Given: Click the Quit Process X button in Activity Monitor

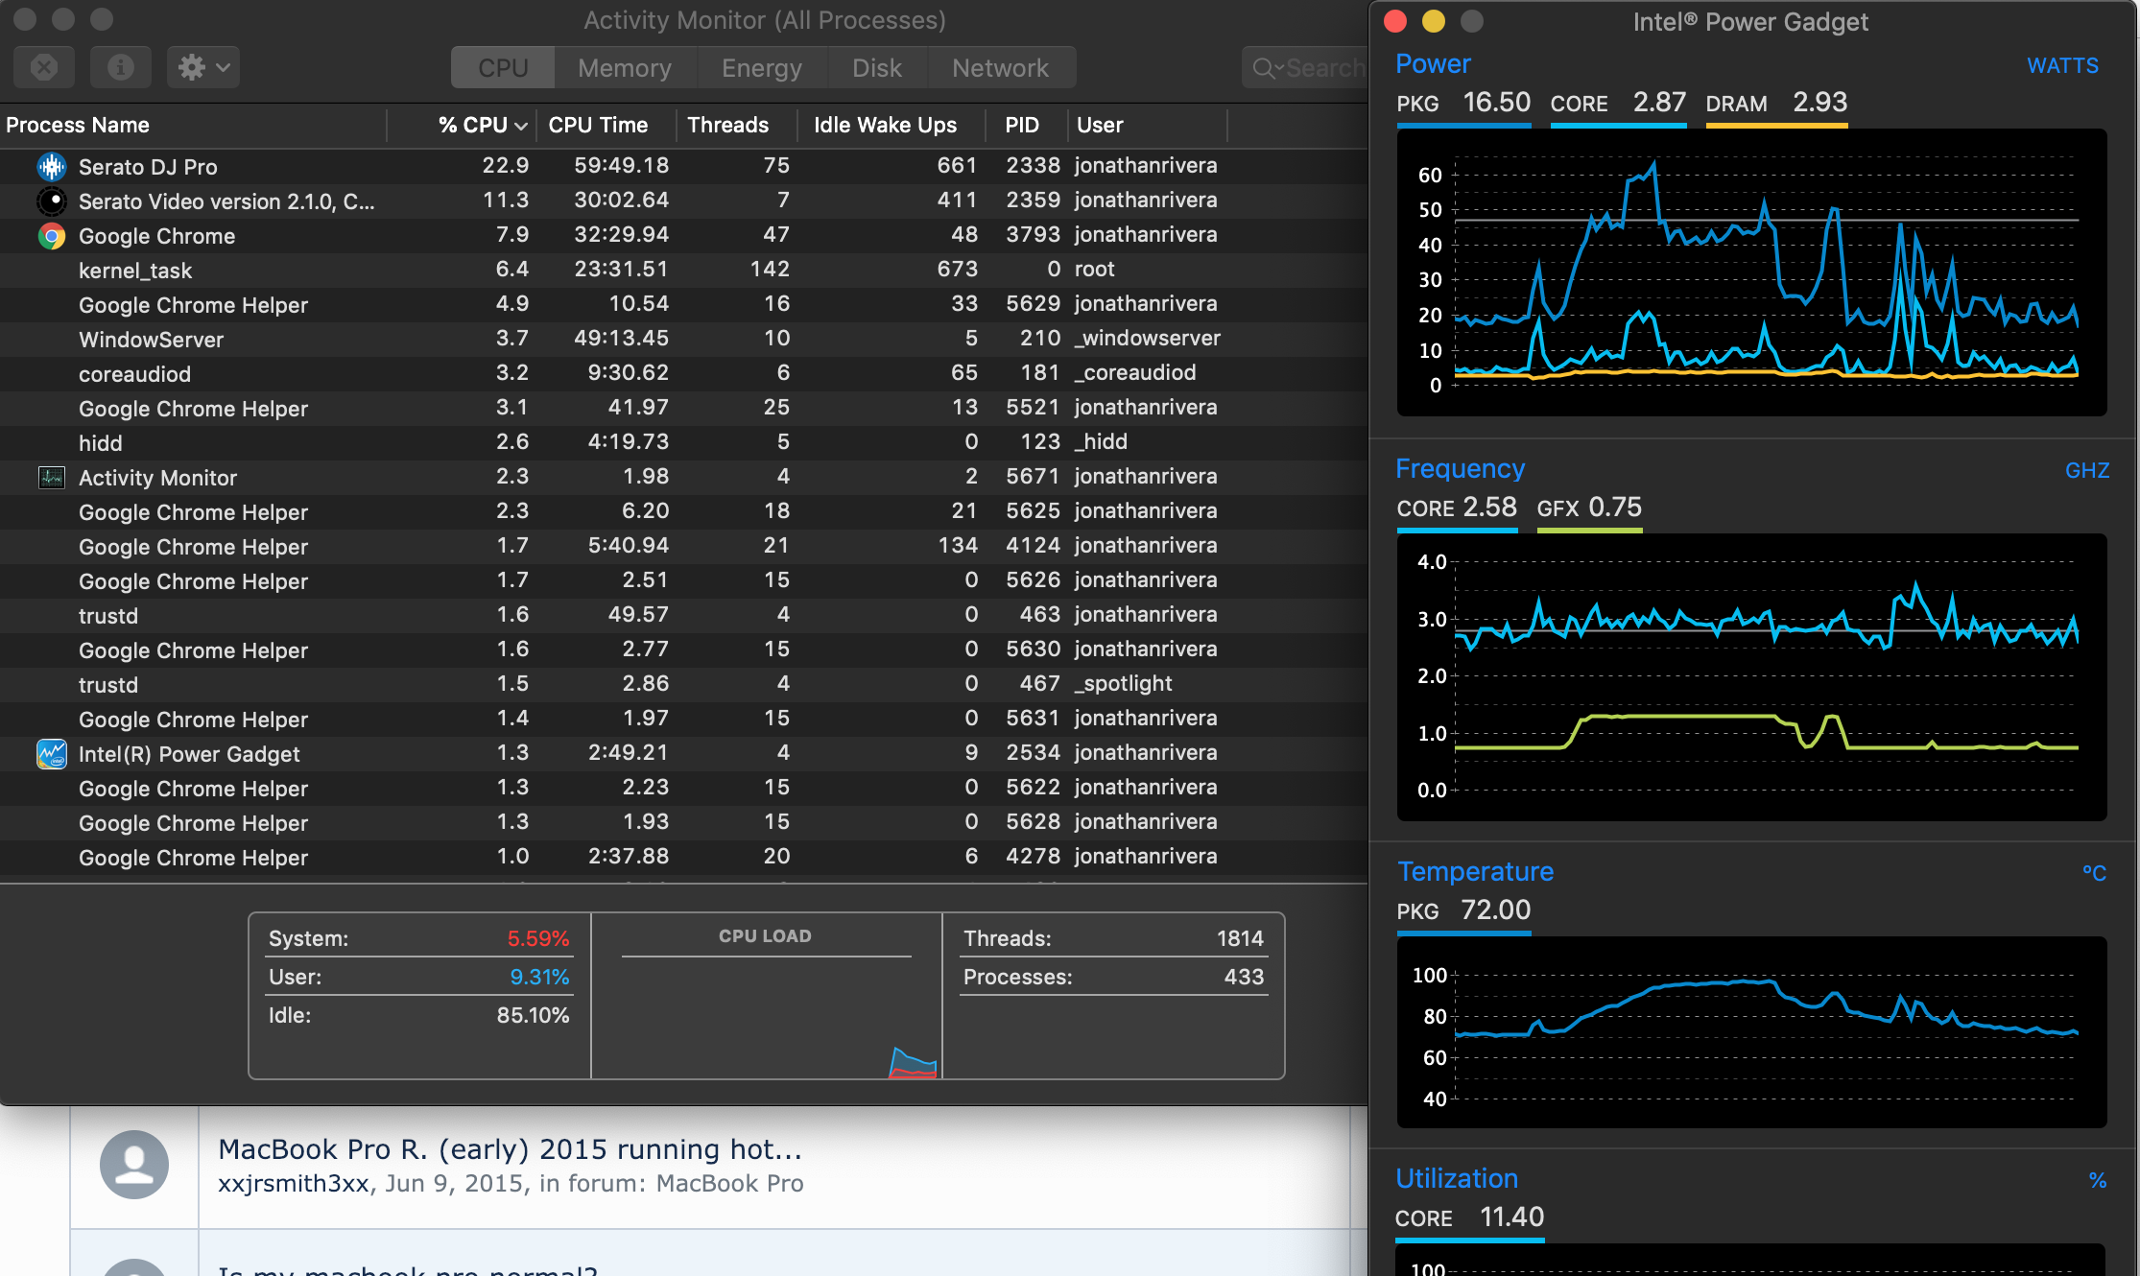Looking at the screenshot, I should click(x=44, y=67).
